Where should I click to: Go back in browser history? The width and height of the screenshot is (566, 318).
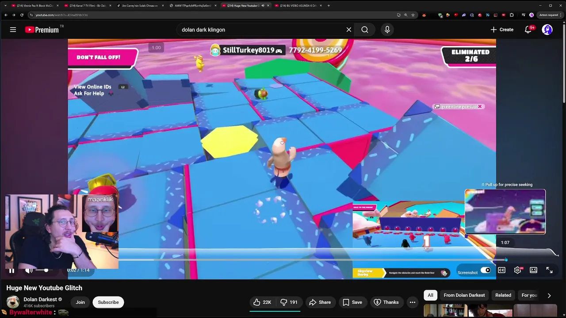coord(6,15)
